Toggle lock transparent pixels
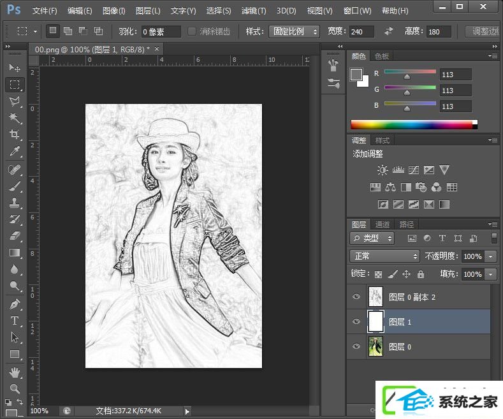503x419 pixels. (379, 274)
